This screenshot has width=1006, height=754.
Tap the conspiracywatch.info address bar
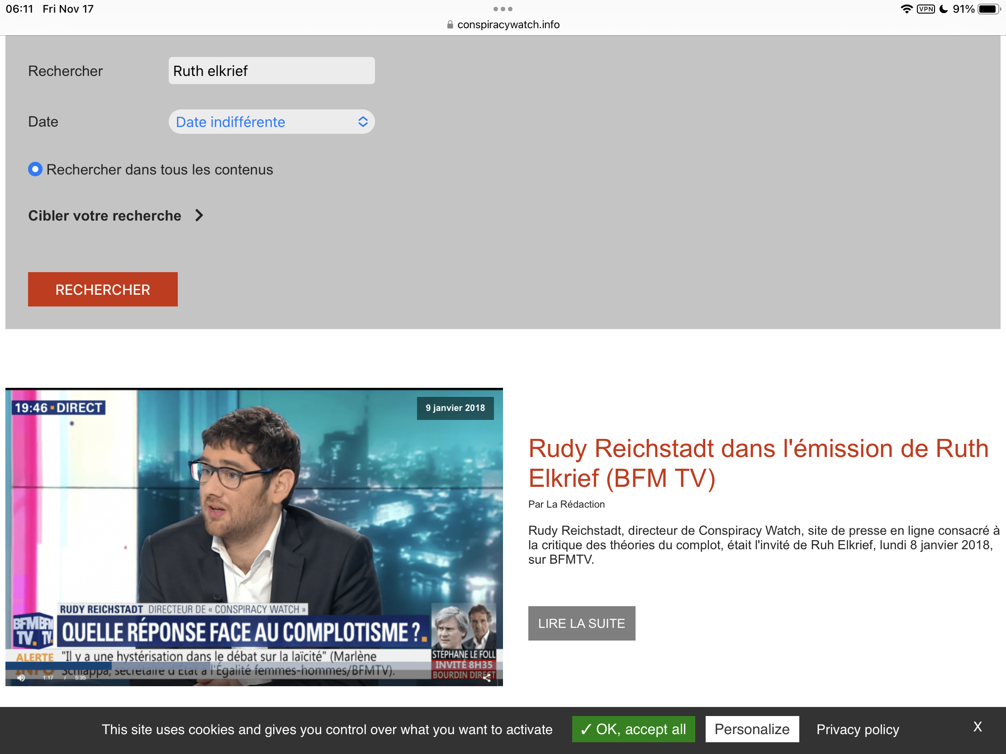point(503,24)
